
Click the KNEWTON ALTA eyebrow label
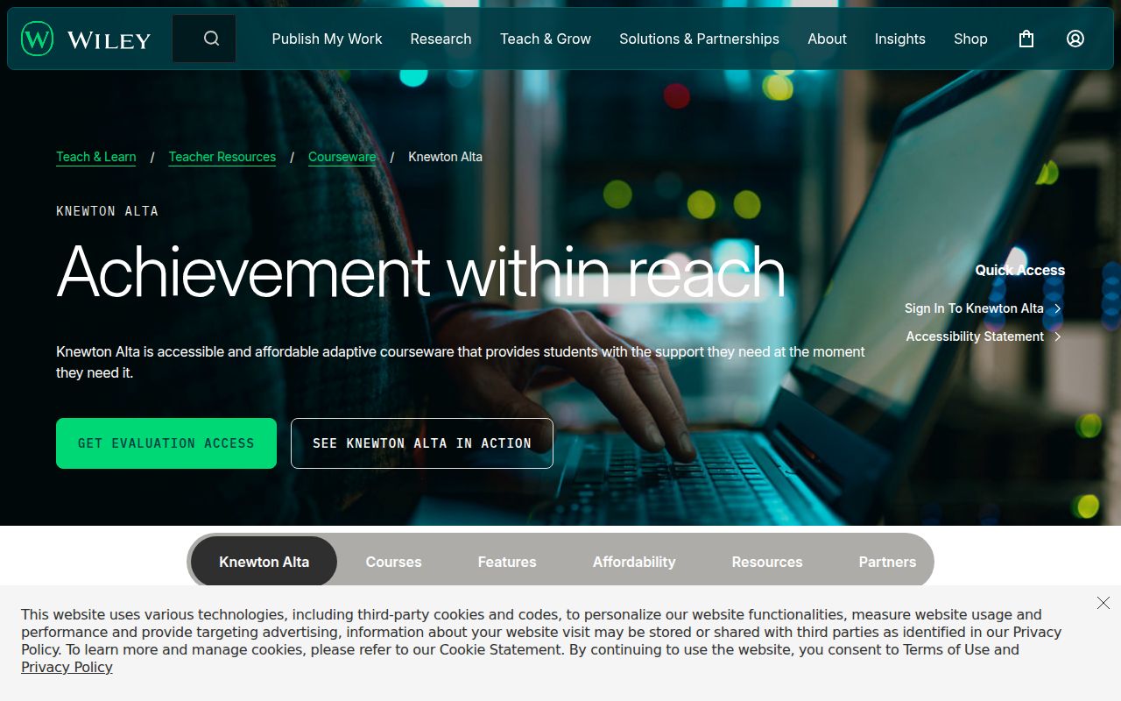107,211
